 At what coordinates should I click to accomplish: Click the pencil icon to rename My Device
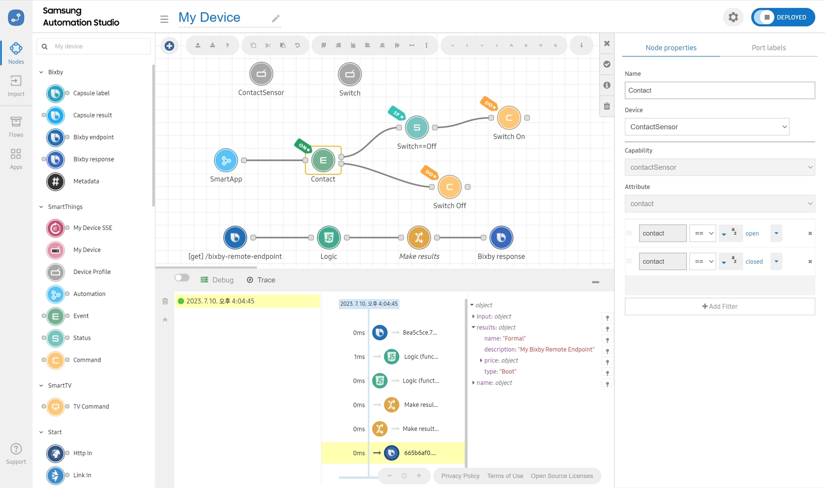276,18
